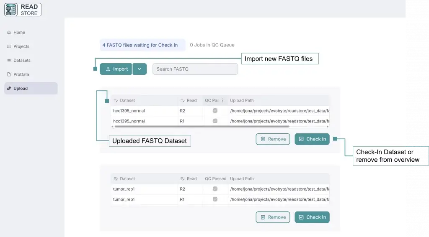Go to Datasets via list icon
This screenshot has height=237, width=429.
pyautogui.click(x=9, y=61)
